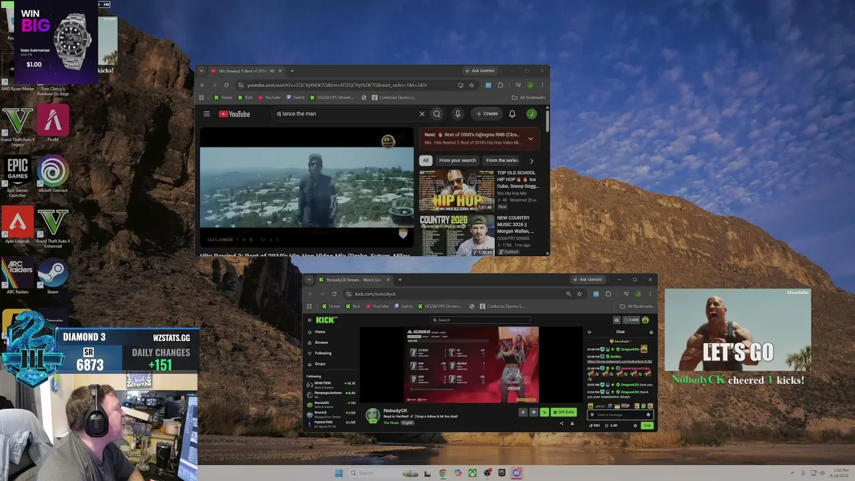Select the Ubisoft Connect desktop icon
The image size is (855, 481).
[53, 175]
